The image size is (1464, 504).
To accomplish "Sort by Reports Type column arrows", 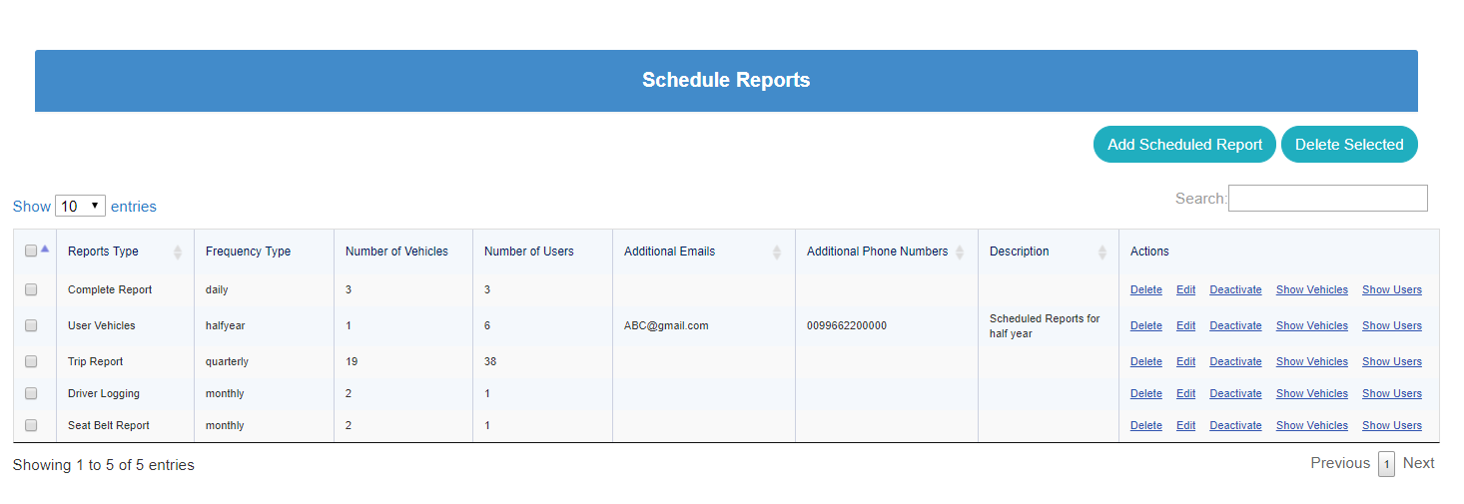I will point(178,252).
